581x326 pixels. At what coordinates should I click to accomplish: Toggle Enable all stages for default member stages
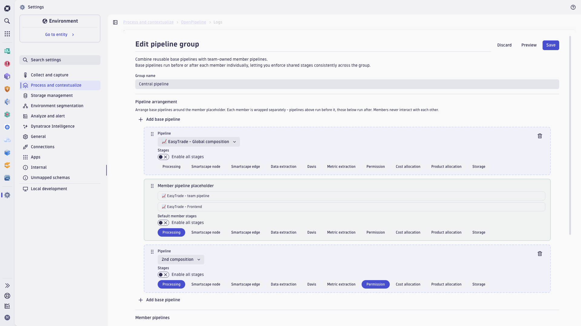tap(163, 223)
